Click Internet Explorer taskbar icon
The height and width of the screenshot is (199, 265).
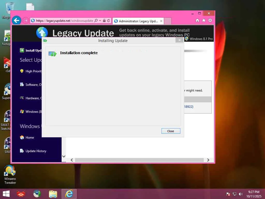point(69,194)
